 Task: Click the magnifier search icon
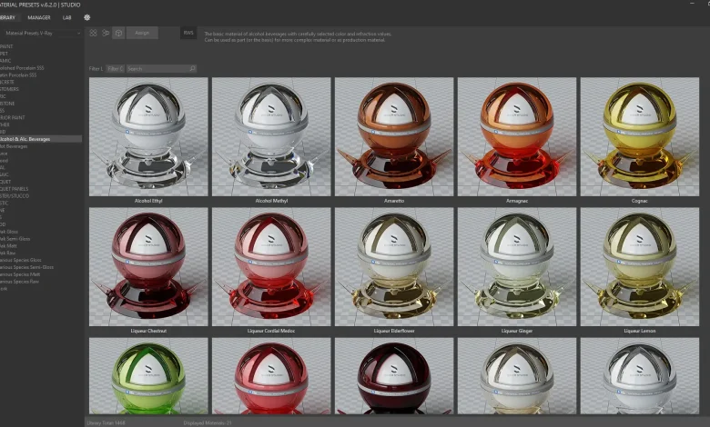[192, 69]
